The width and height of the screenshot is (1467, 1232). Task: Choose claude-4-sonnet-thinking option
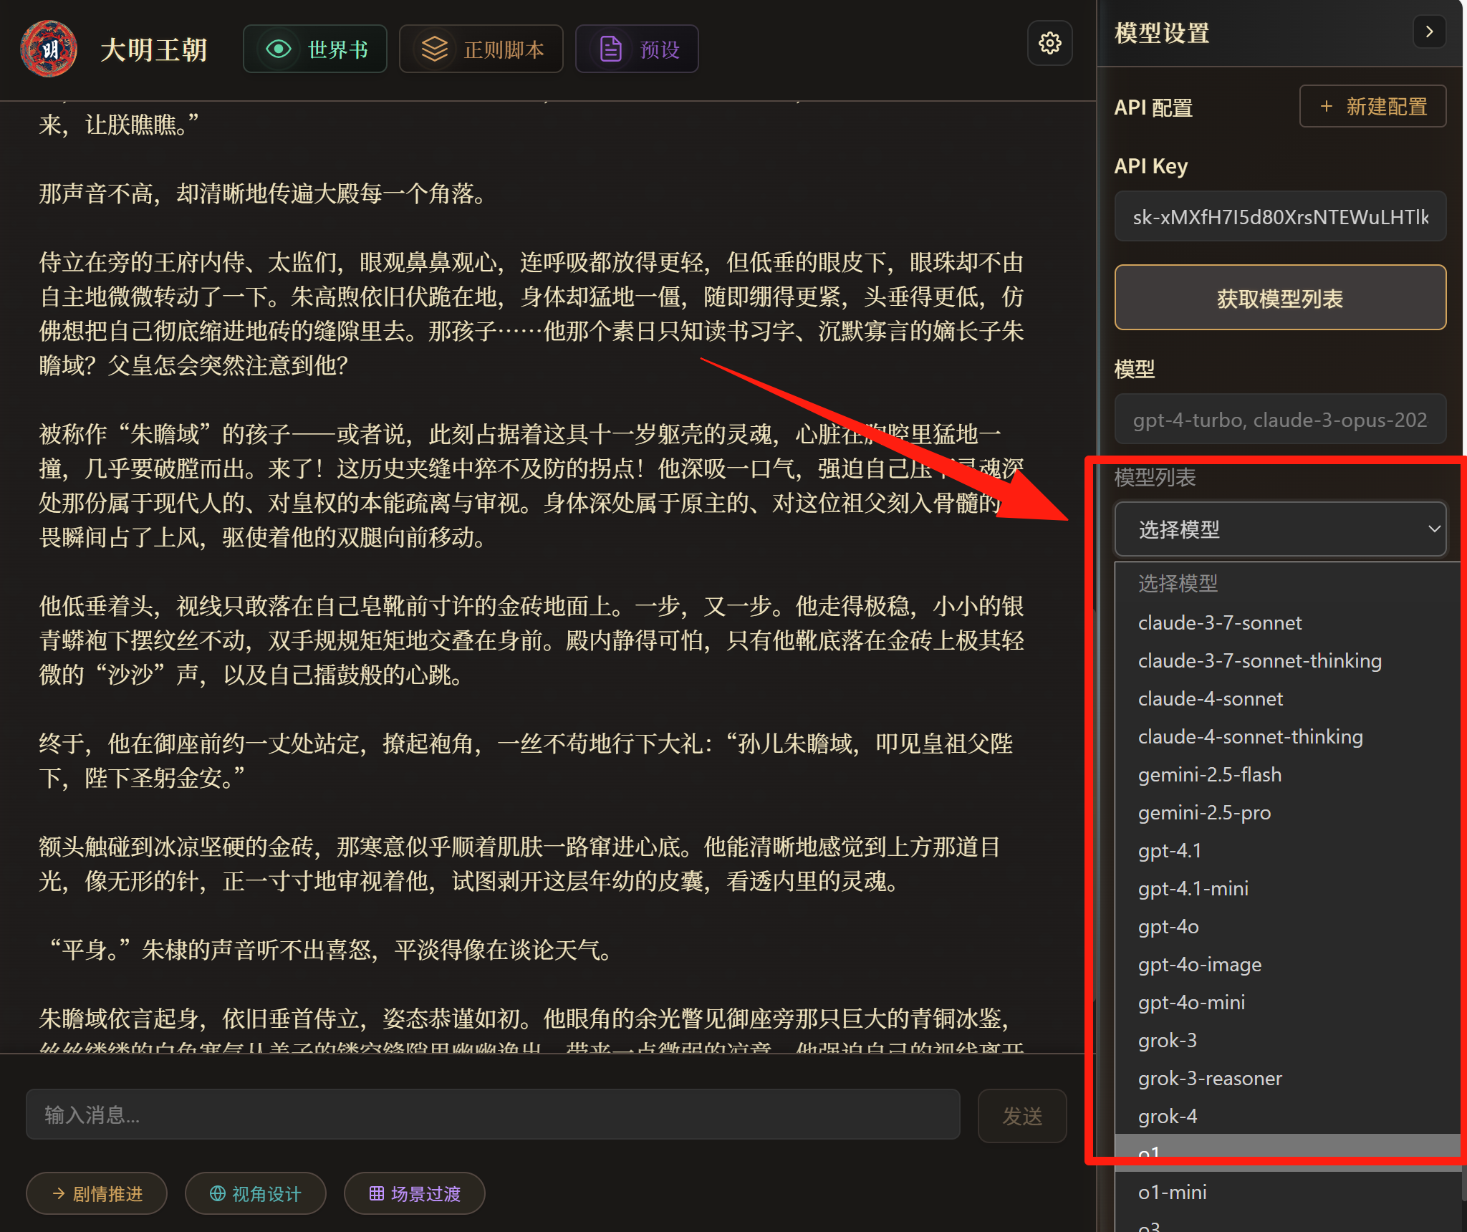1287,736
